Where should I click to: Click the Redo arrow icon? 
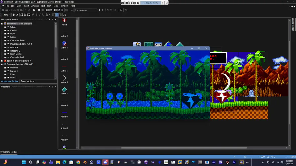point(30,10)
